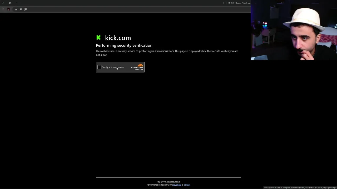Select the kill19 Stream - Watch Live tab
This screenshot has width=337, height=189.
point(241,3)
